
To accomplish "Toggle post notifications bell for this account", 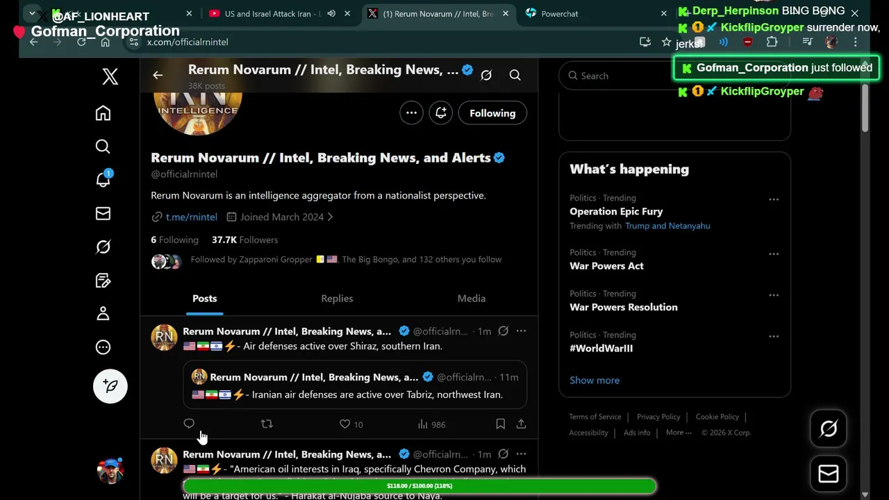I will pos(440,113).
